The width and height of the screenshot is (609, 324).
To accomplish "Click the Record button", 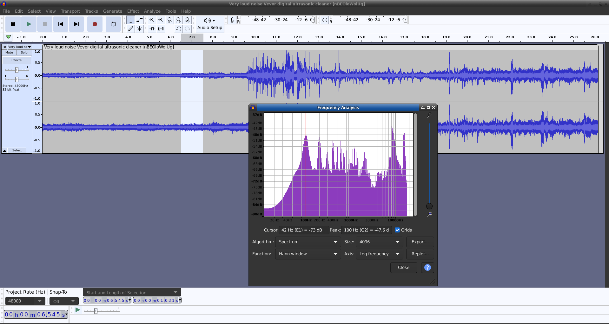I will click(95, 24).
